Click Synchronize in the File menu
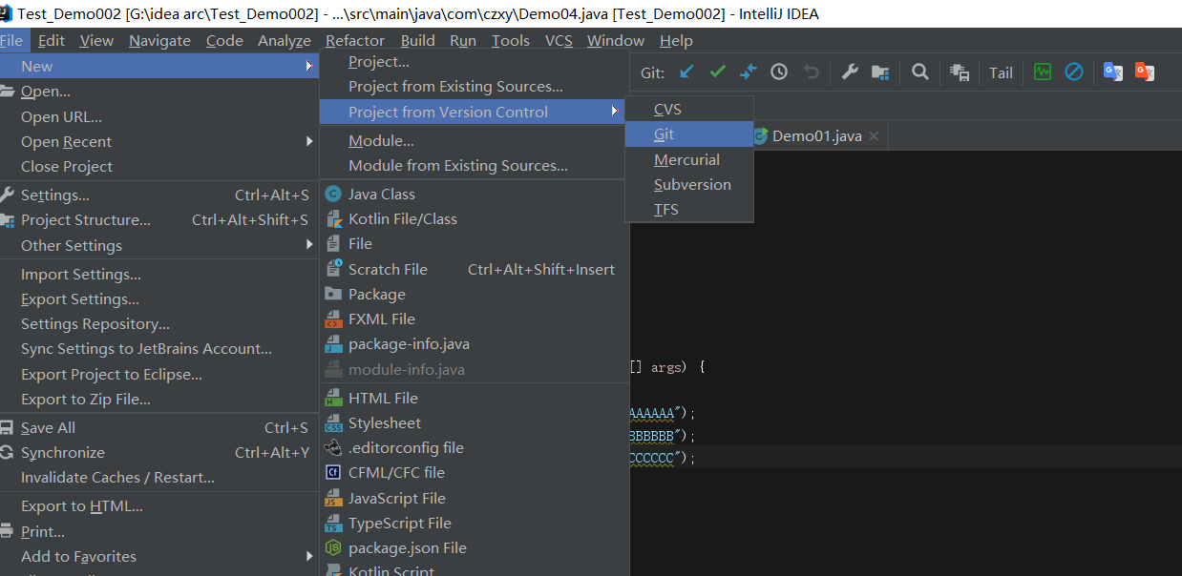The image size is (1182, 576). 158,452
